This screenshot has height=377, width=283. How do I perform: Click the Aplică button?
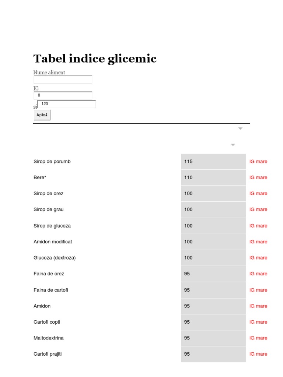(x=42, y=115)
